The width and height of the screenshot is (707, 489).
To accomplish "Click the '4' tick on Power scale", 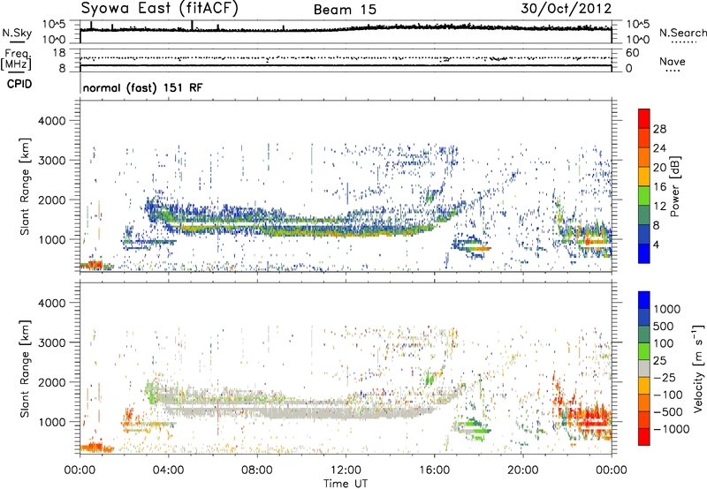I will pyautogui.click(x=656, y=244).
